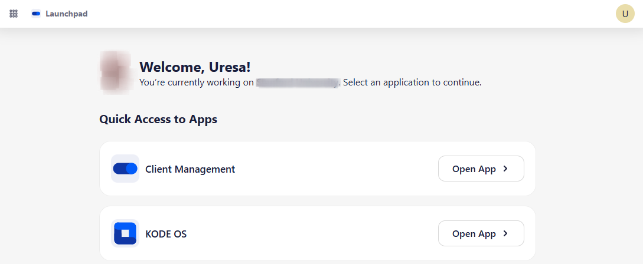This screenshot has width=643, height=264.
Task: Select the Client Management app name
Action: coord(190,169)
